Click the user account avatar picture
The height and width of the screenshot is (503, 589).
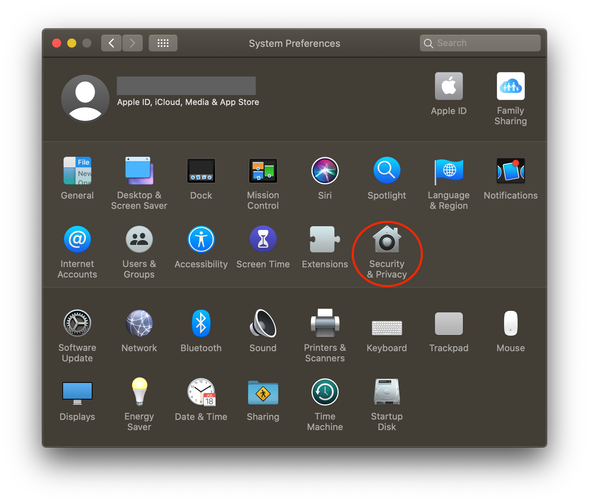click(85, 99)
